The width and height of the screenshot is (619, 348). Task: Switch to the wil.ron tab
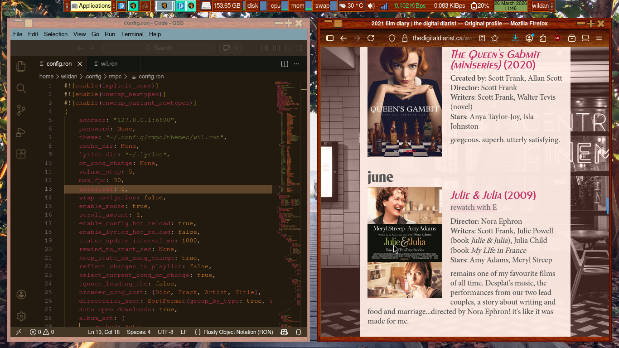point(109,64)
